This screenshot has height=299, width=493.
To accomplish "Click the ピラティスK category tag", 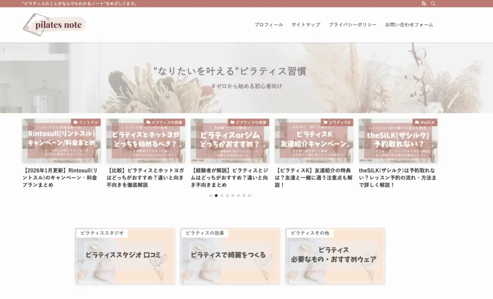I will tap(337, 122).
